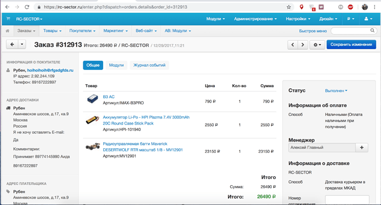Viewport: 381px width, 205px height.
Task: Go to the home icon in the submenu
Action: point(8,31)
